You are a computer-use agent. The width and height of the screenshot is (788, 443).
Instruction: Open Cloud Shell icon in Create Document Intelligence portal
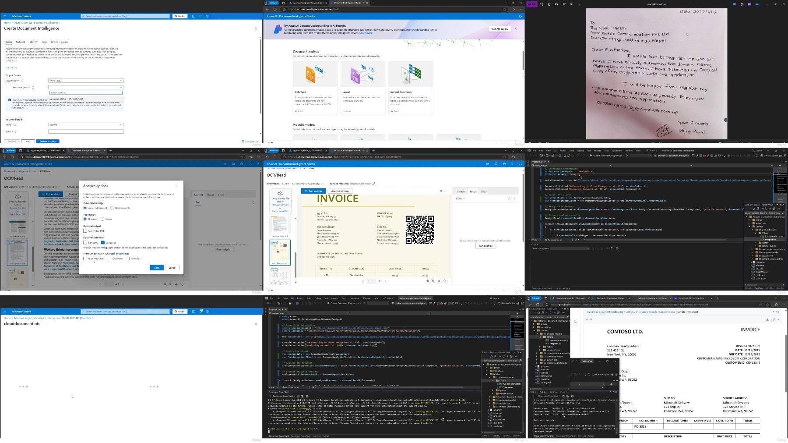(x=194, y=16)
